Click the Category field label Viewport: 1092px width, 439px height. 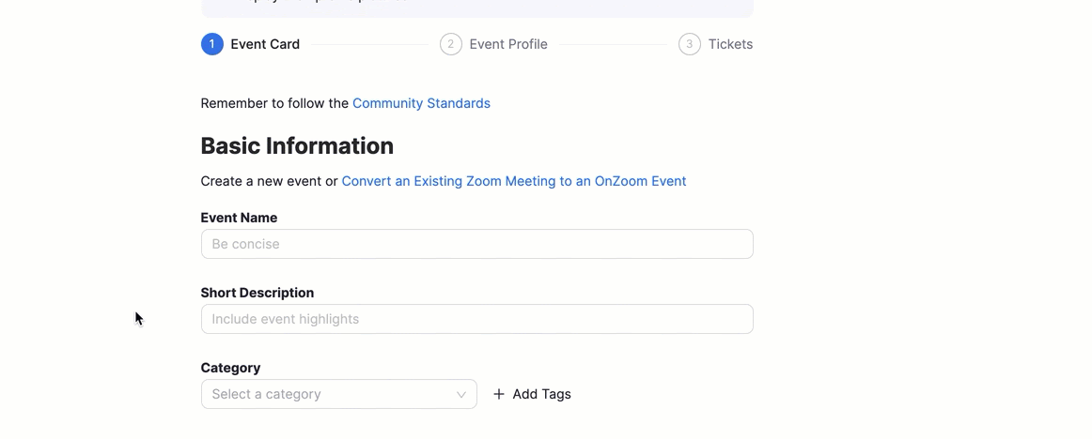click(x=230, y=368)
